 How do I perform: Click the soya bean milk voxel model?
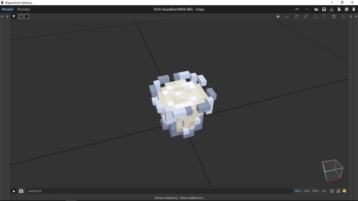click(183, 104)
